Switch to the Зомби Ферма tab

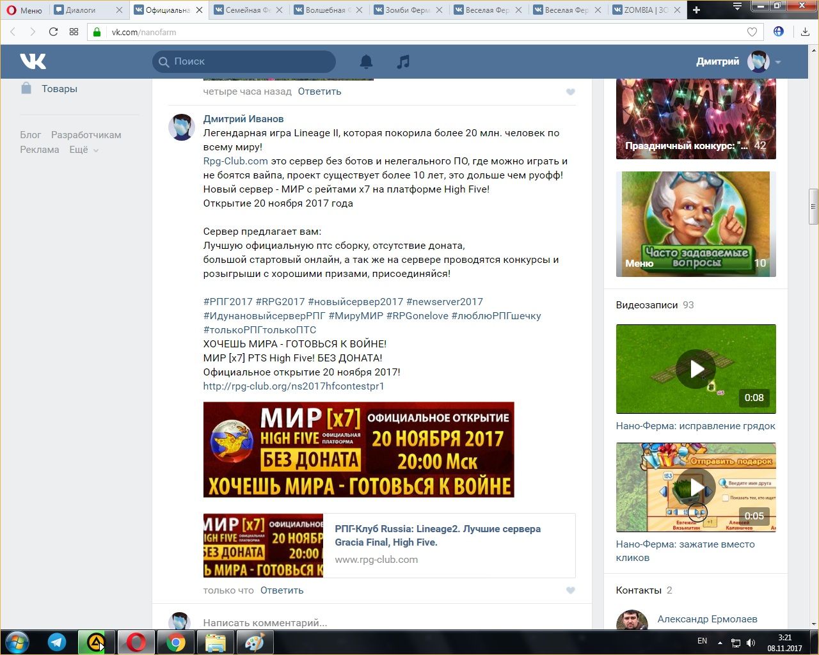click(408, 10)
